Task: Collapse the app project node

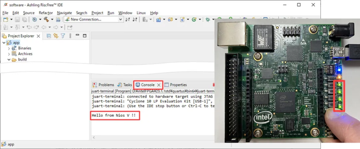Action: 4,43
